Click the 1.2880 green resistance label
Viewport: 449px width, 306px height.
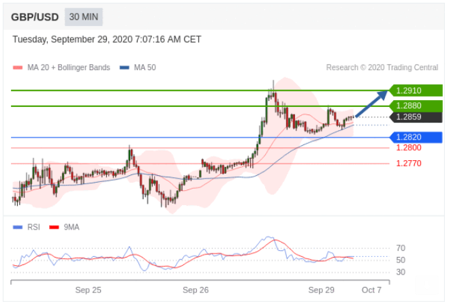pyautogui.click(x=416, y=106)
